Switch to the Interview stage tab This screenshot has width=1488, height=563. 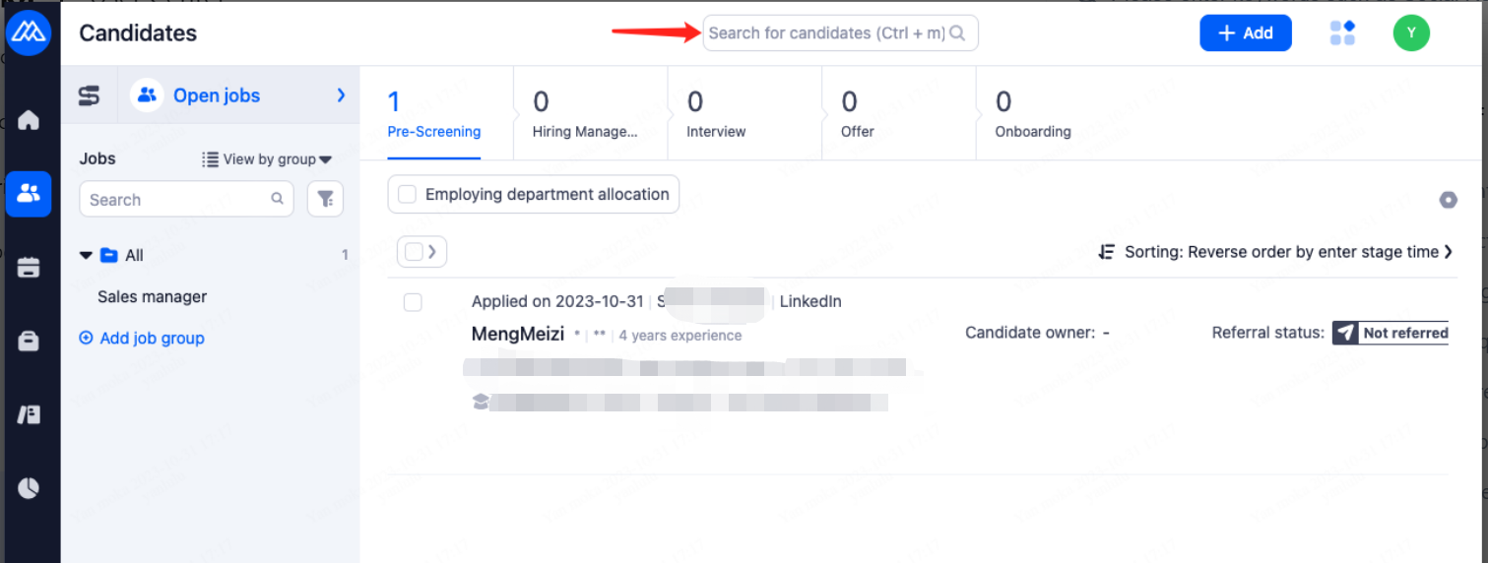coord(716,114)
